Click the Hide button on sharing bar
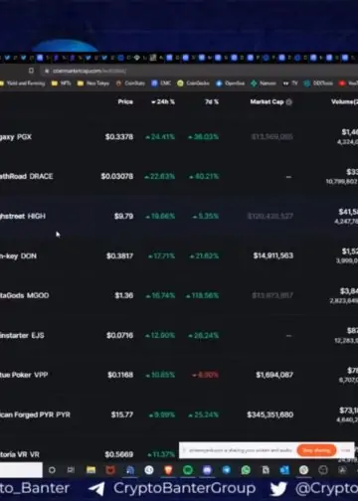This screenshot has width=358, height=501. coord(346,450)
